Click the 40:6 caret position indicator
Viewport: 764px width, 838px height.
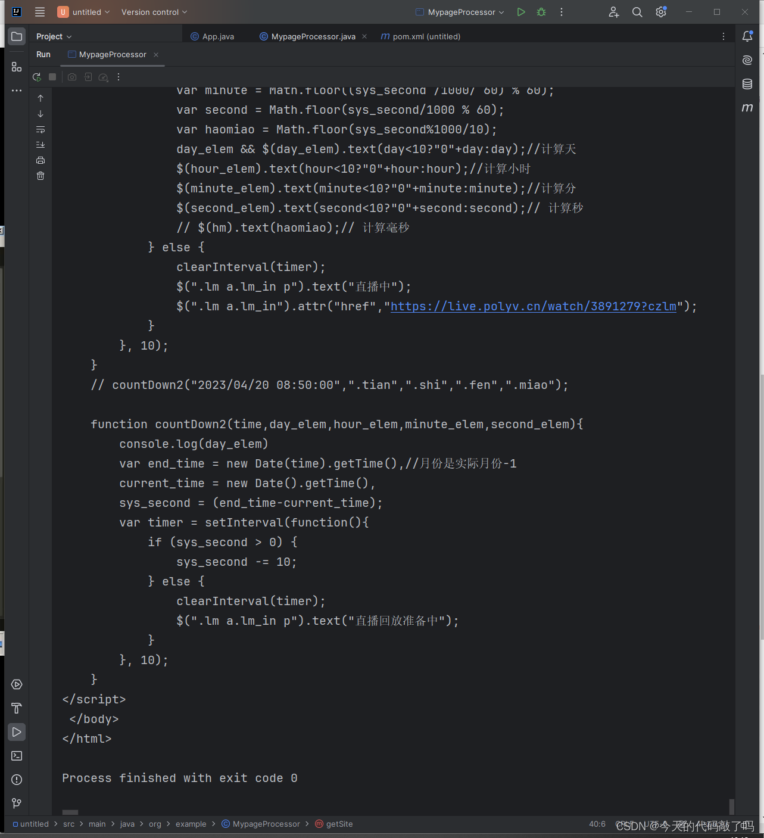point(597,824)
